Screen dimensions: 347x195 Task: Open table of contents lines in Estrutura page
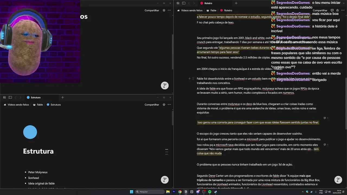(x=167, y=152)
